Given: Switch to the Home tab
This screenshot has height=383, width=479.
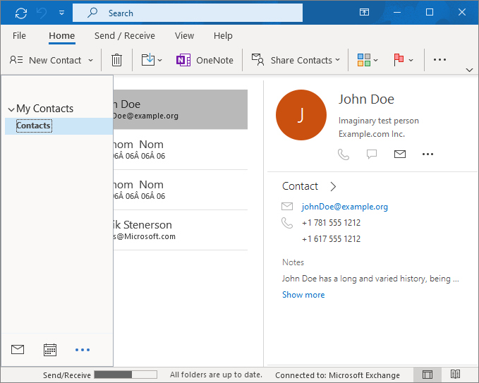Looking at the screenshot, I should (61, 36).
